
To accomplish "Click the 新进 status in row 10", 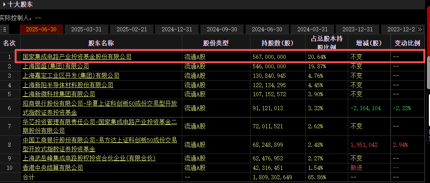I will coord(356,168).
